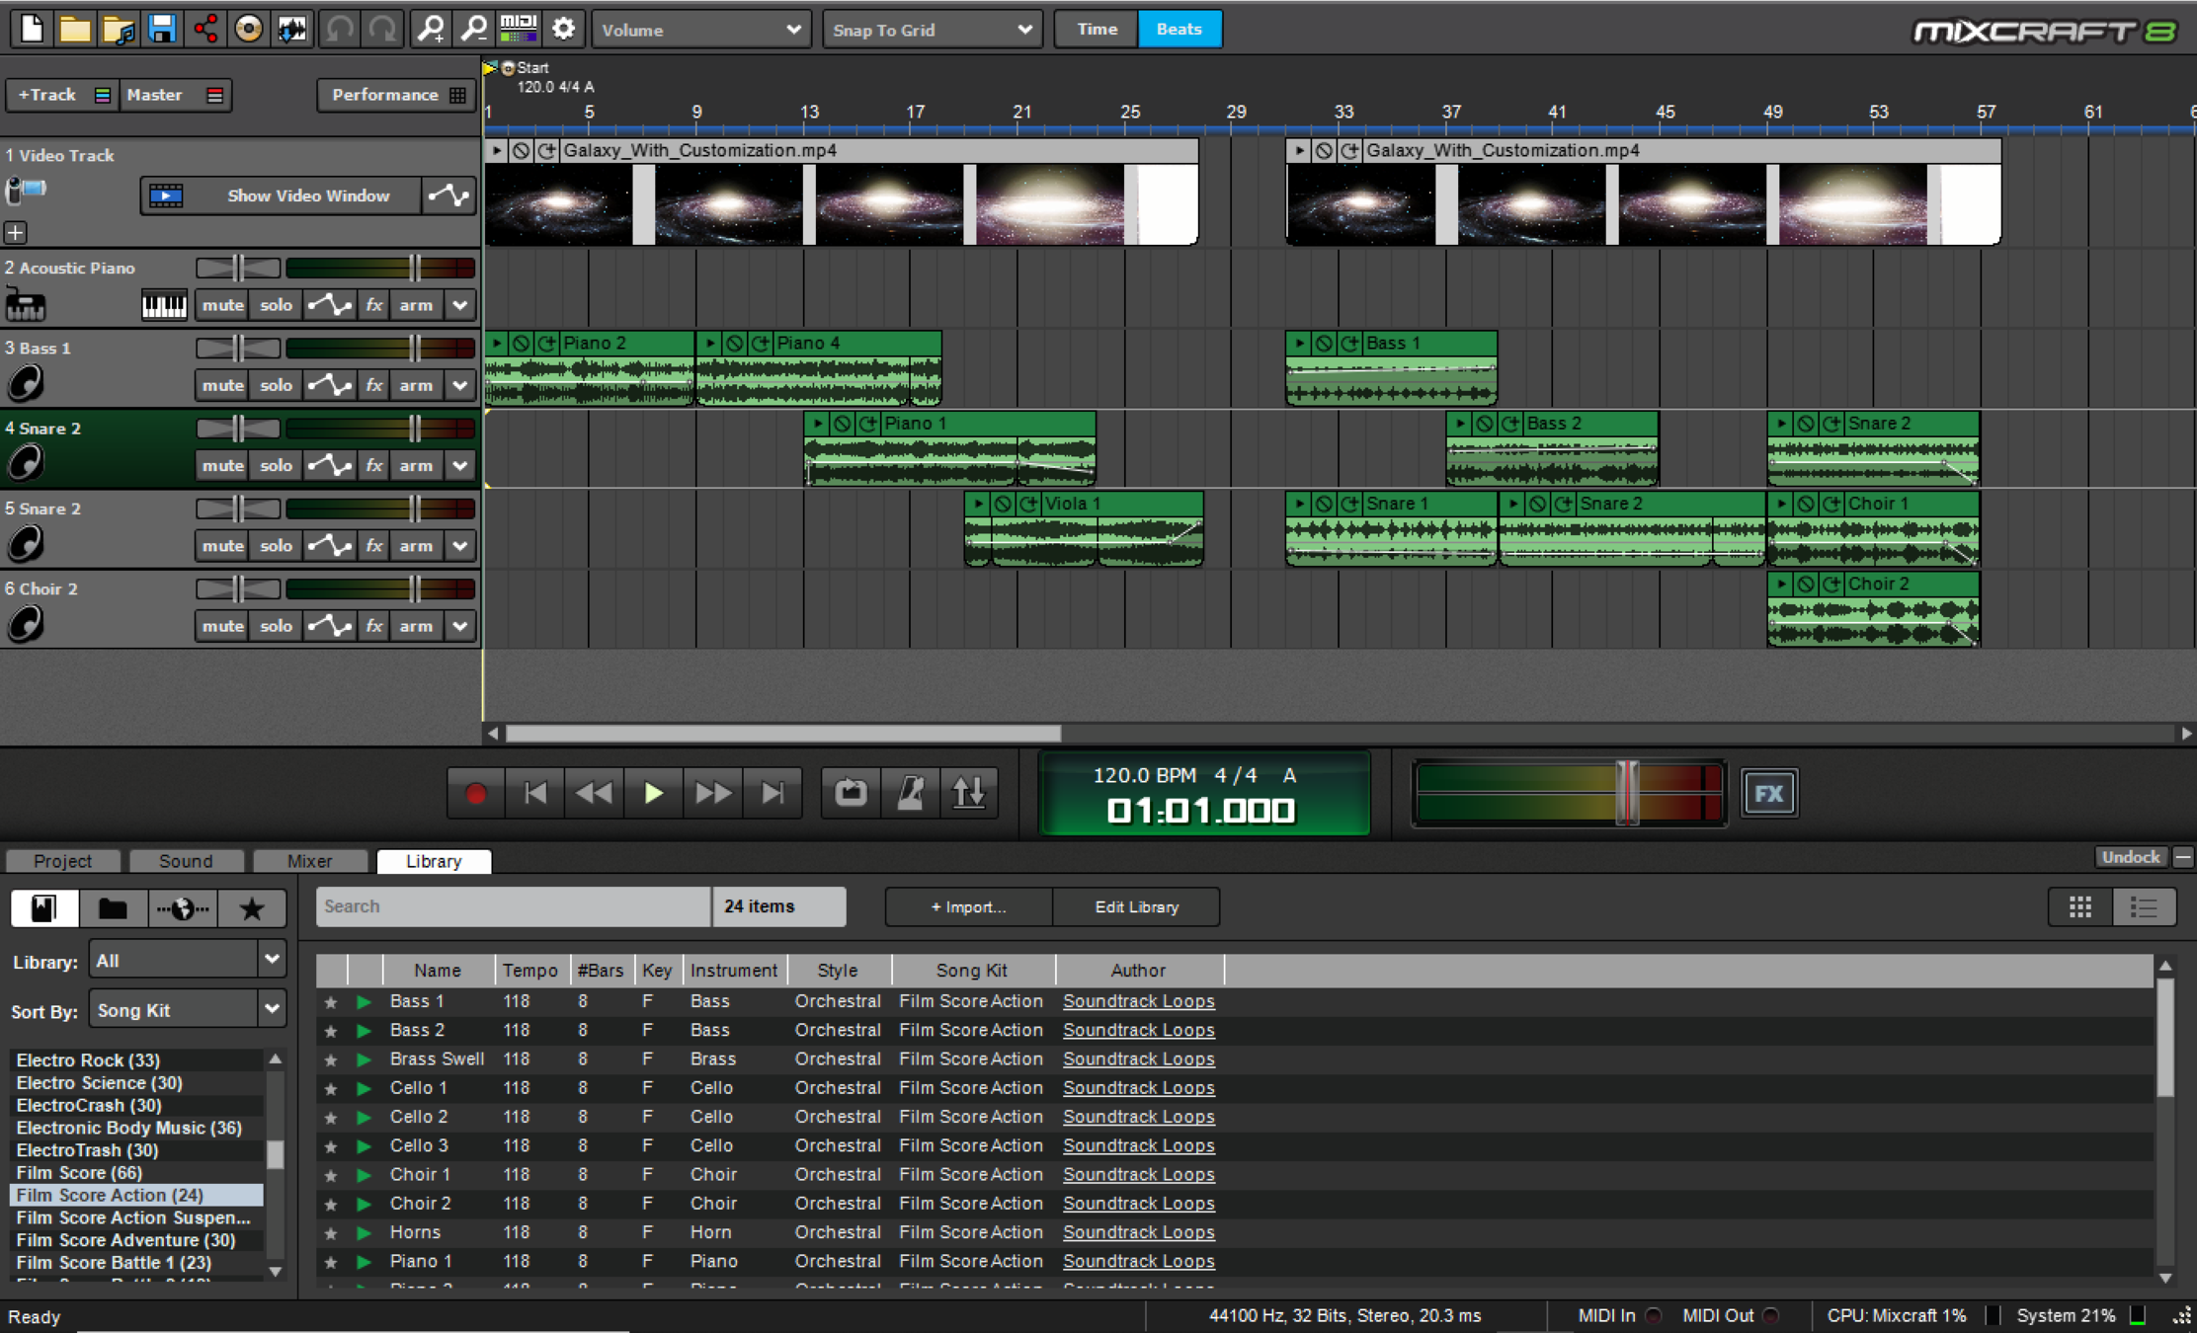Viewport: 2197px width, 1333px height.
Task: Click the Record button in transport
Action: click(476, 793)
